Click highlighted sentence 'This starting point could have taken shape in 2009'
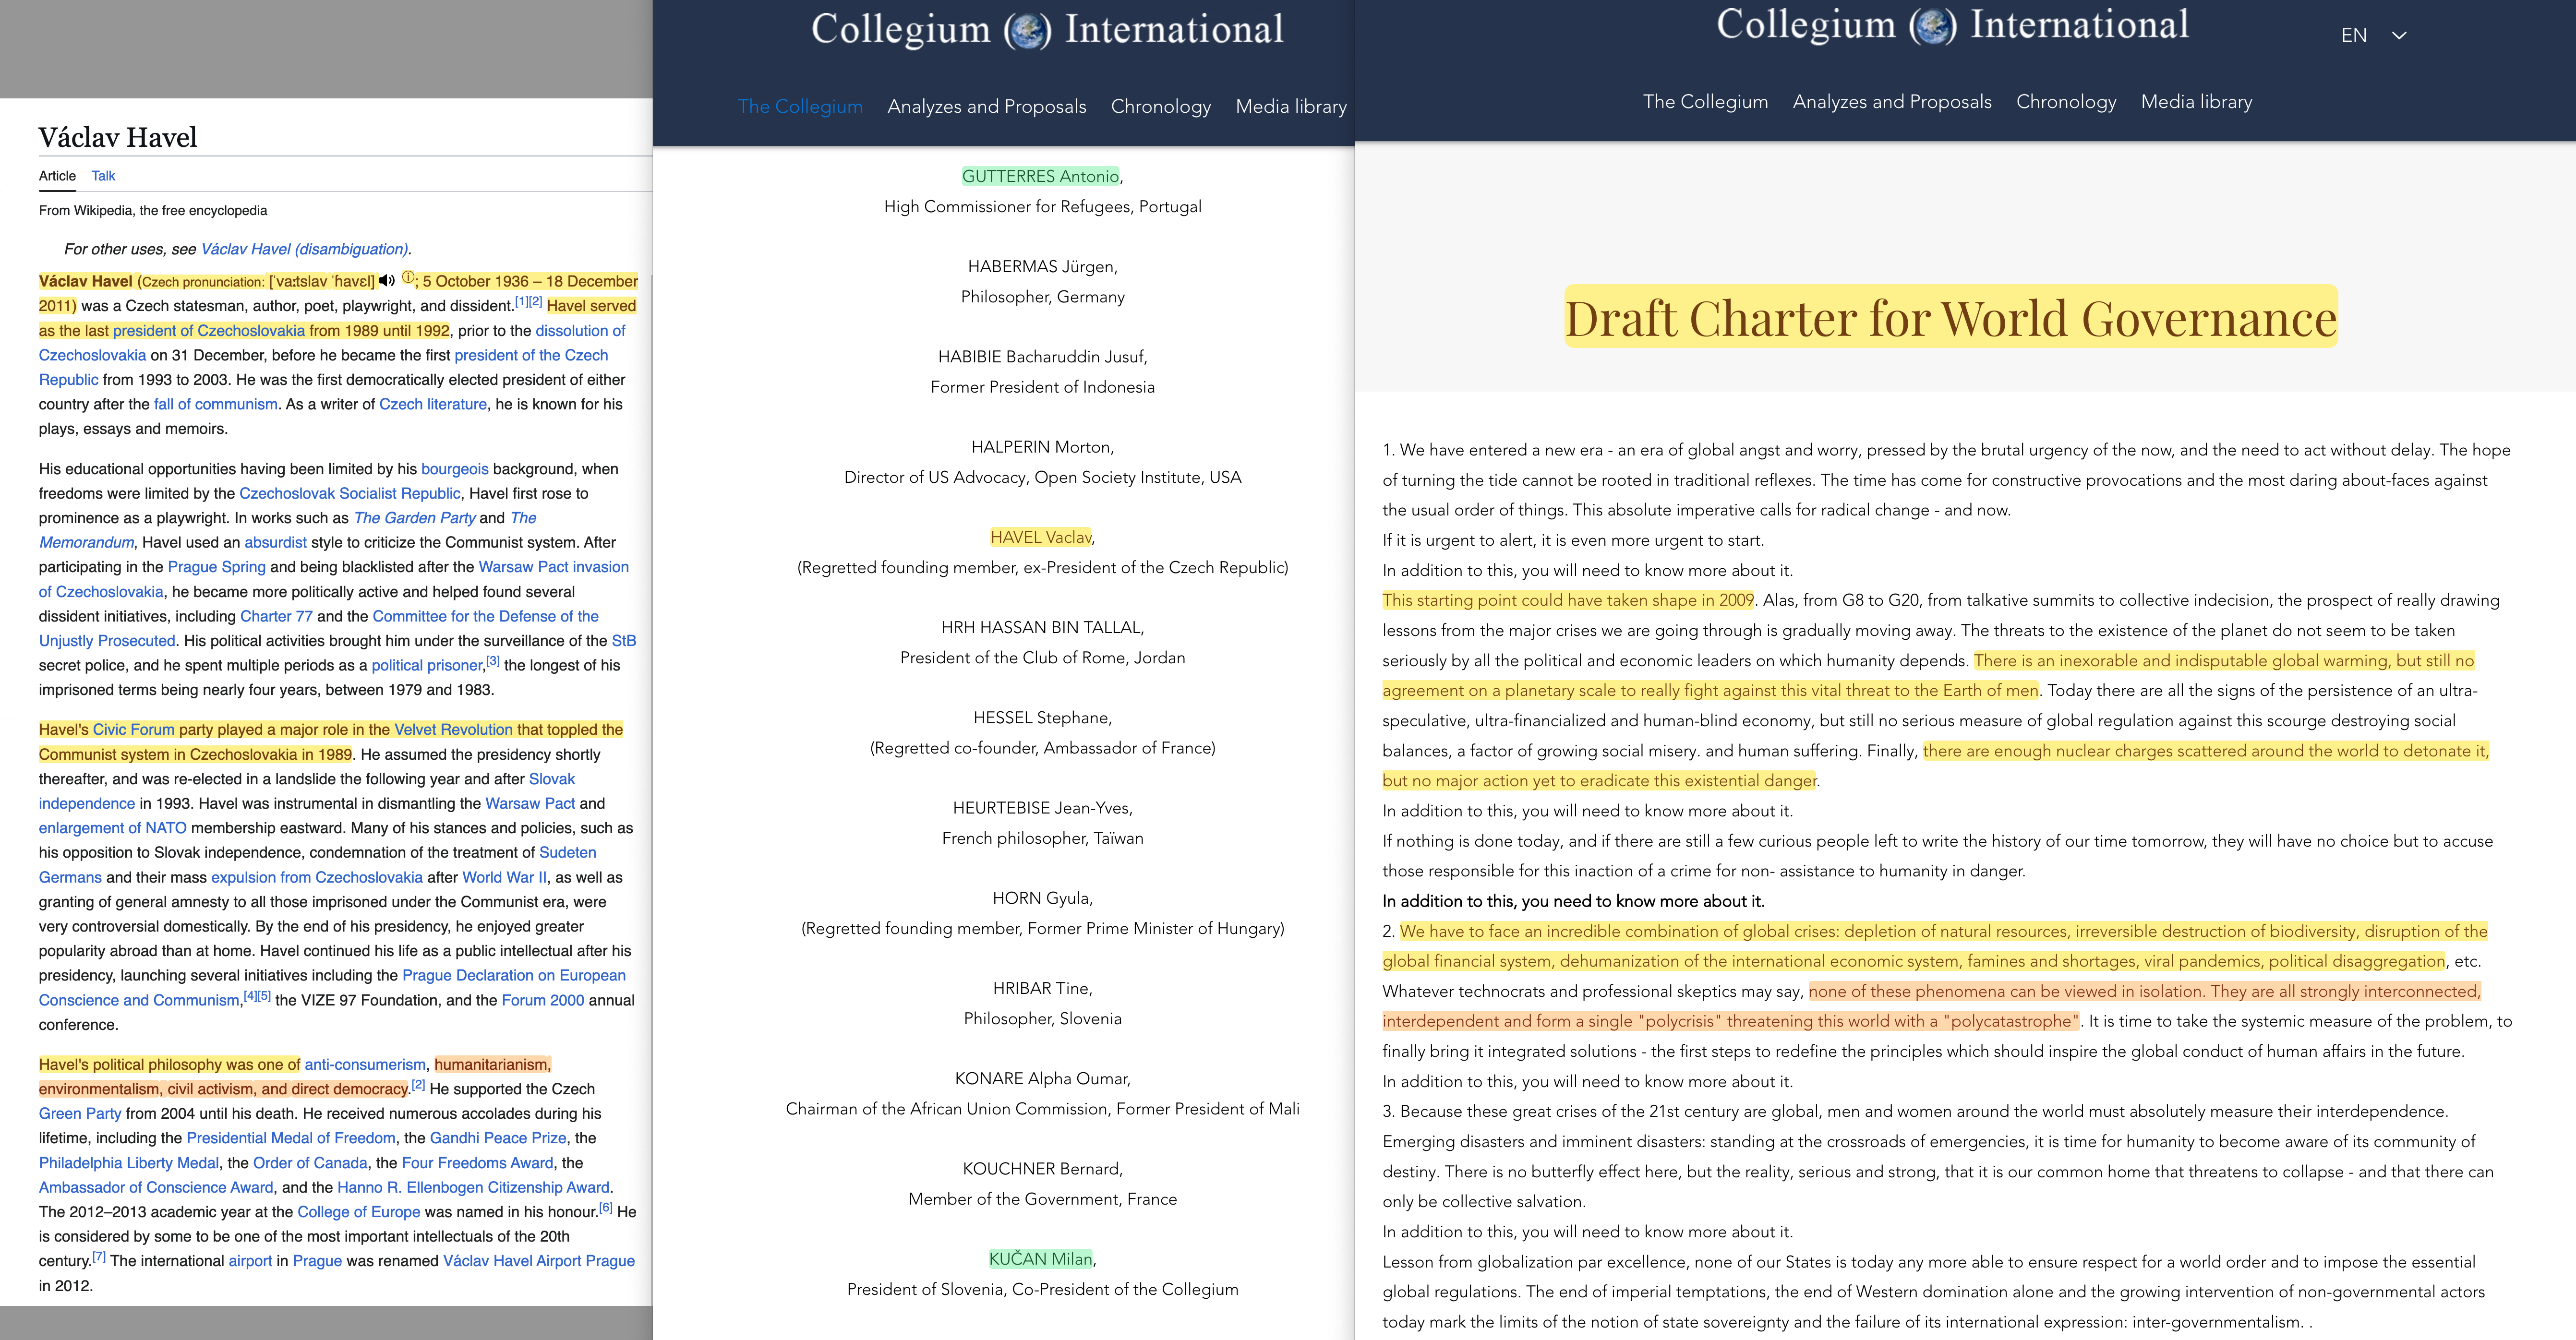The height and width of the screenshot is (1340, 2576). [x=1568, y=601]
